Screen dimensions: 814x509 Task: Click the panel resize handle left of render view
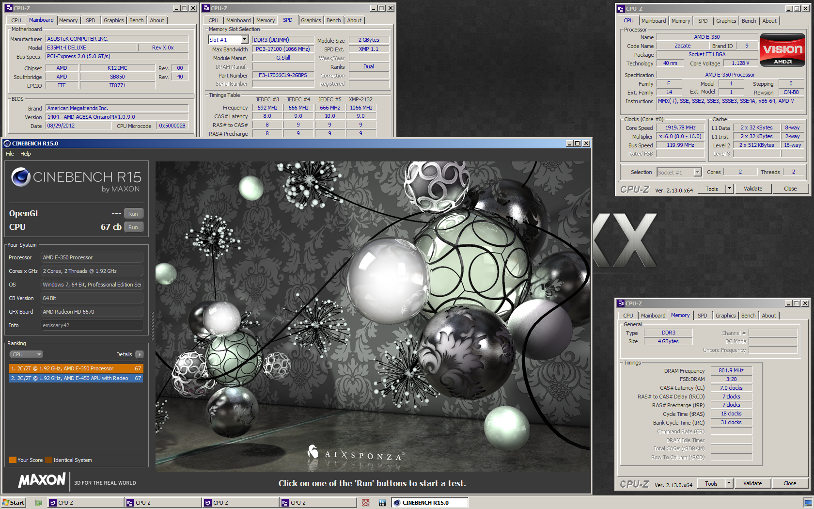(153, 326)
